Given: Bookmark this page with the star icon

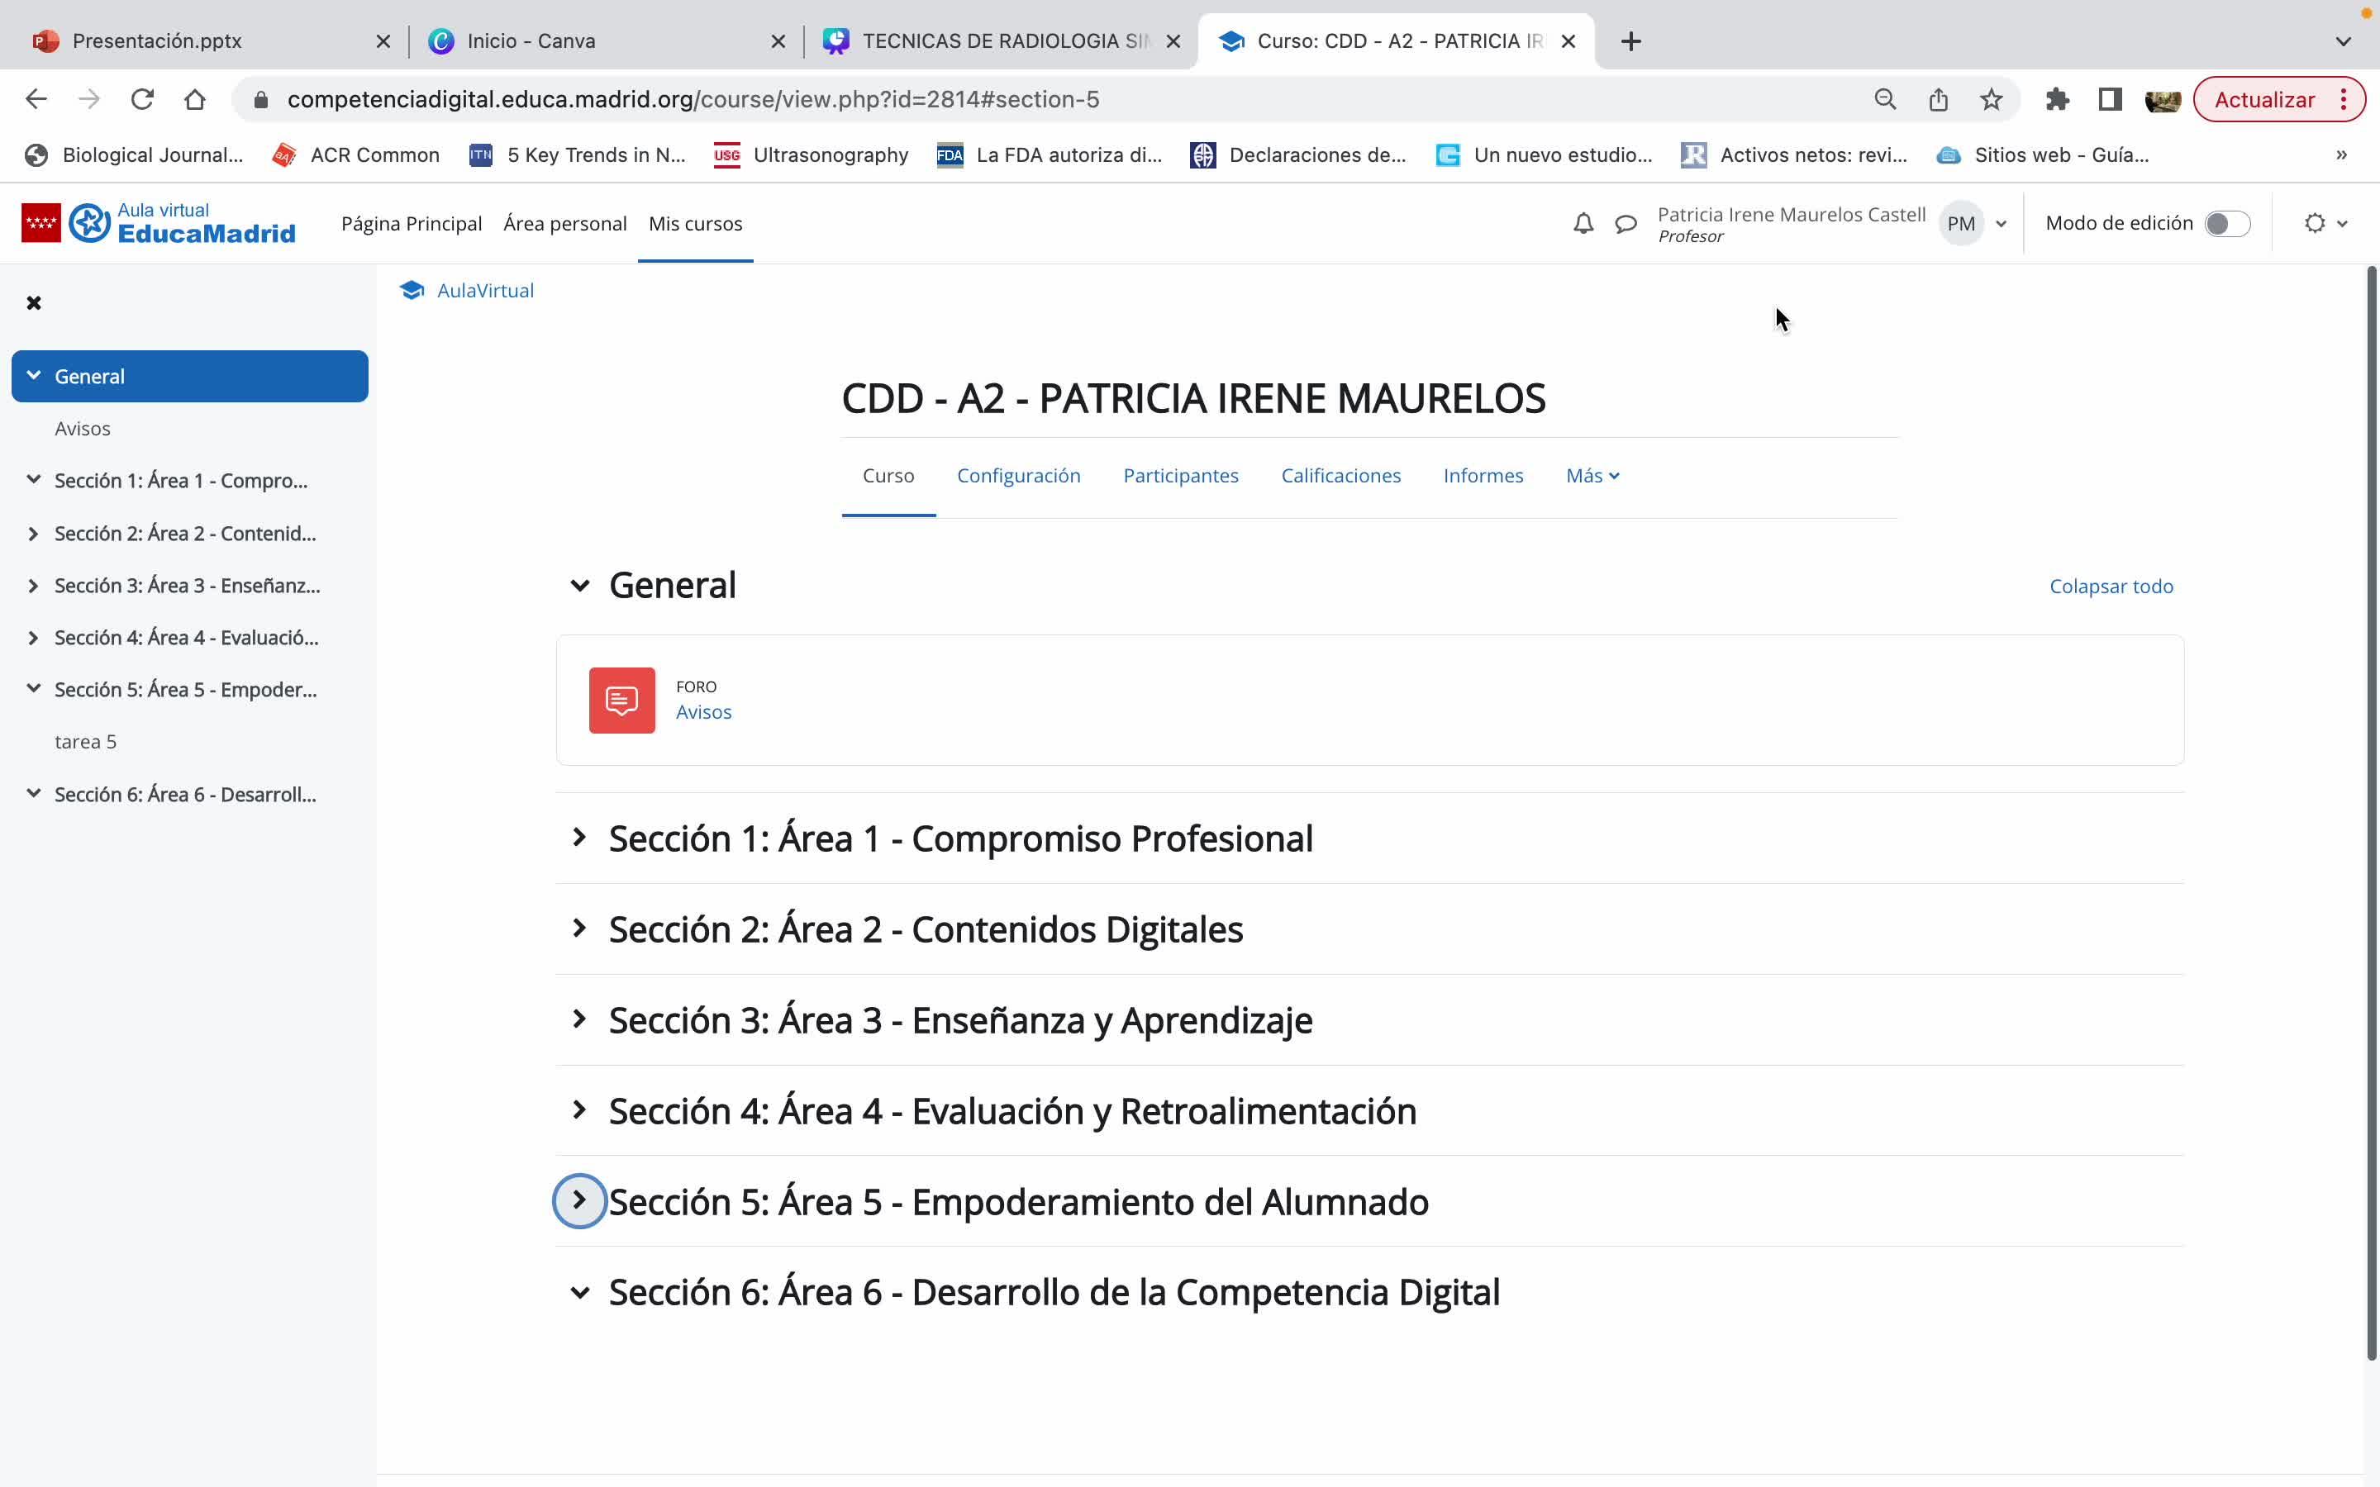Looking at the screenshot, I should (1991, 99).
